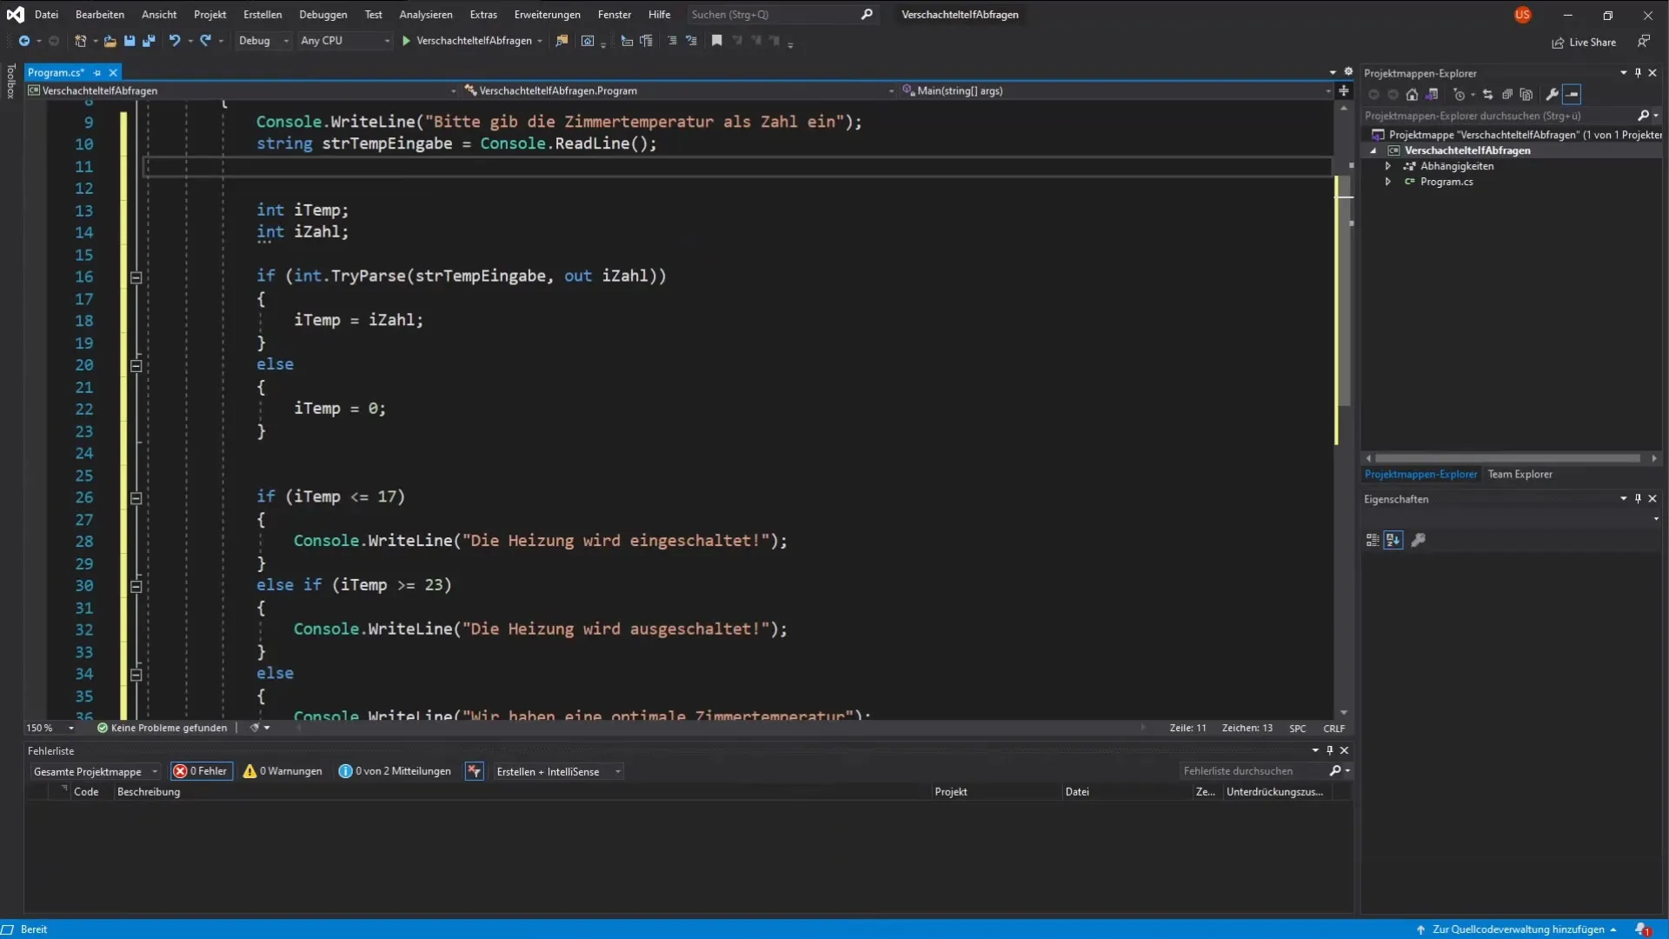Click the sync with active document icon
The height and width of the screenshot is (939, 1669).
1487,95
